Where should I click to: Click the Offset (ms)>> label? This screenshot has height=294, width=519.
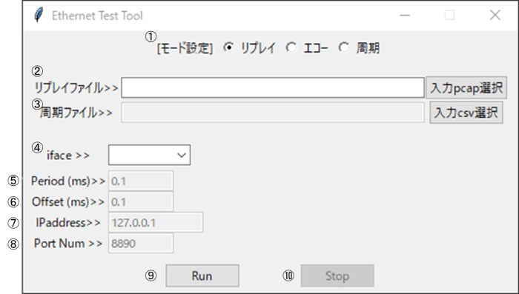[x=68, y=201]
